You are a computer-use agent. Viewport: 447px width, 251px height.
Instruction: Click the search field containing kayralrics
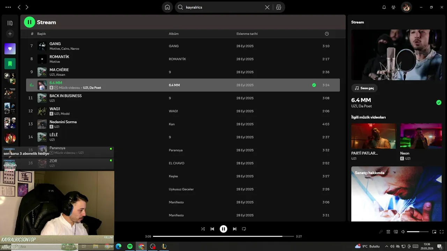[x=223, y=7]
